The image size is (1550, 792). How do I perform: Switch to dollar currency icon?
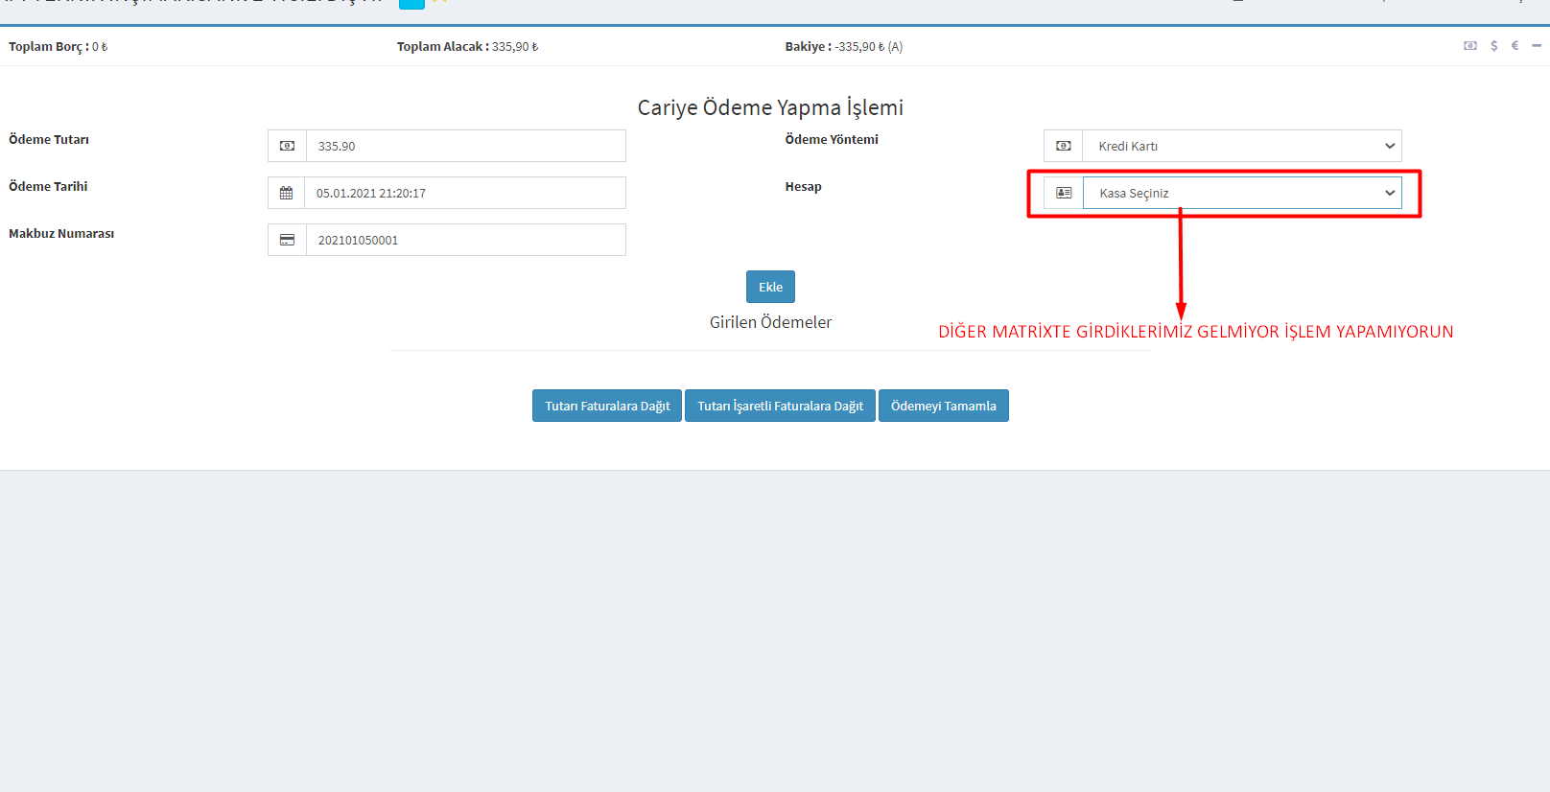(1493, 46)
